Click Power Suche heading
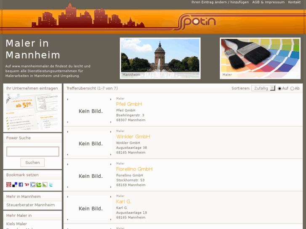Screen dimensions: 306x229 pyautogui.click(x=19, y=138)
